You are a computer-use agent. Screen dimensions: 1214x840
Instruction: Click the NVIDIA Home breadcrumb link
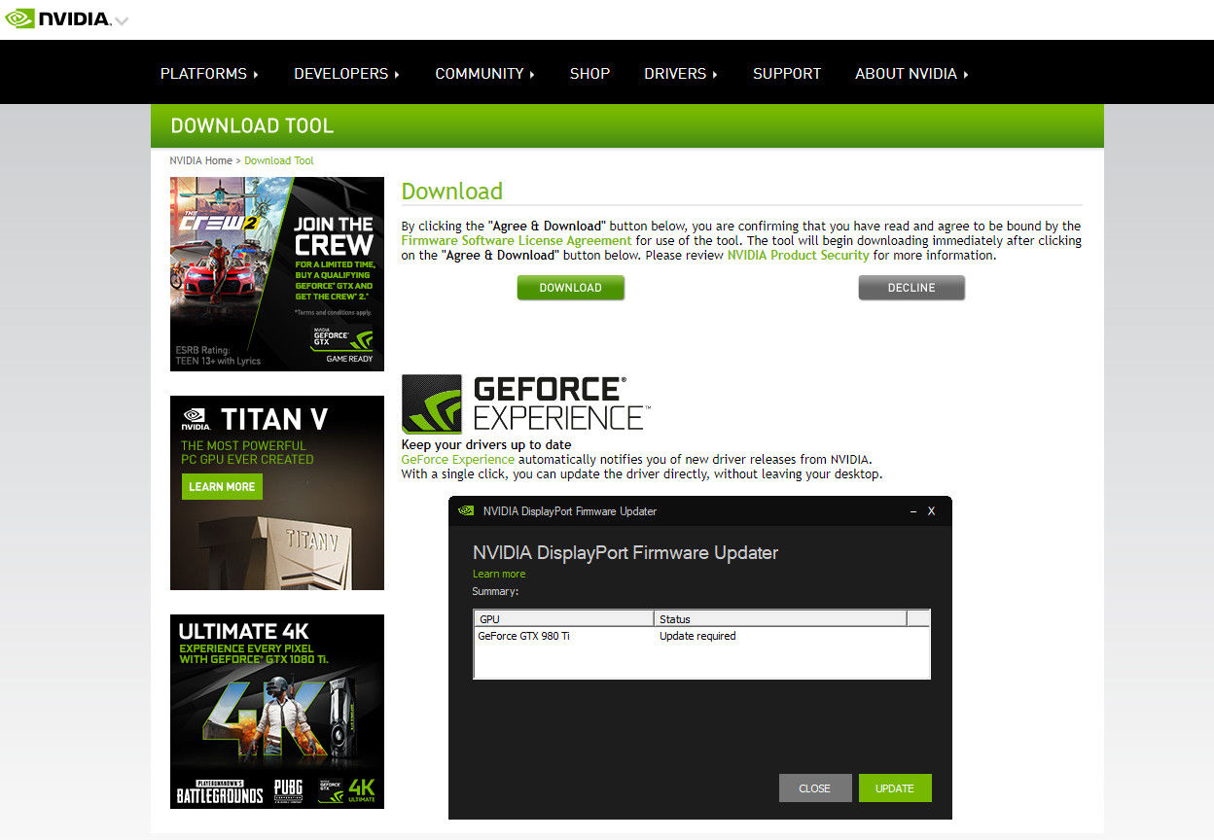[x=200, y=160]
